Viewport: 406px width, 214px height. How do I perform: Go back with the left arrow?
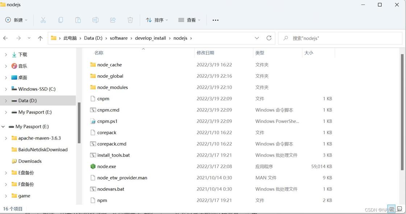point(5,38)
